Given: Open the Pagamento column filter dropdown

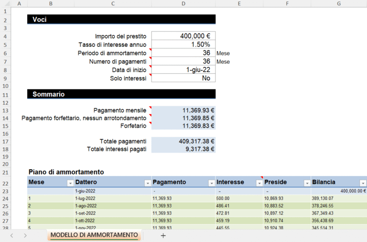Looking at the screenshot, I should tap(211, 184).
